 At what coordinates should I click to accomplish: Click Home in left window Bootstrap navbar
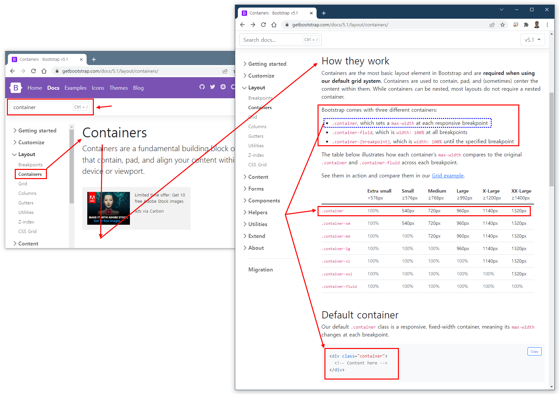point(35,88)
